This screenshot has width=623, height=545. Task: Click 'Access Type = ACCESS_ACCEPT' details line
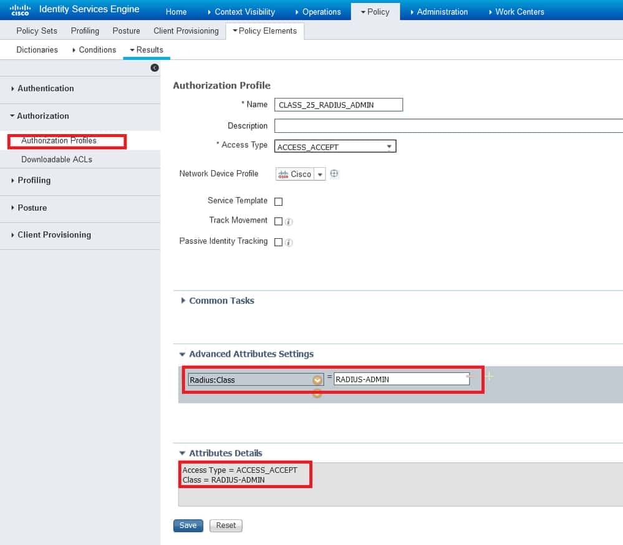tap(239, 470)
